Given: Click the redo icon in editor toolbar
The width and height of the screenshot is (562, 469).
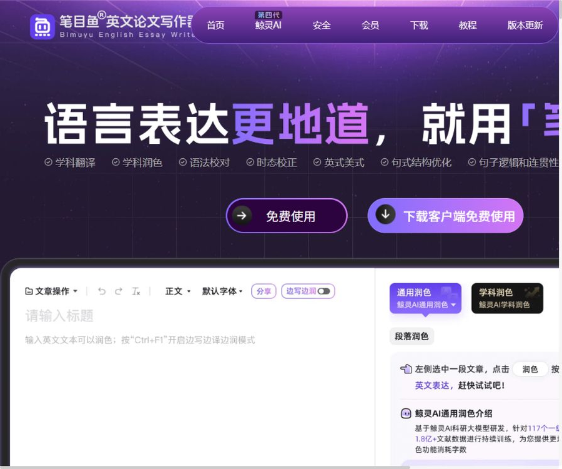Looking at the screenshot, I should click(x=119, y=291).
